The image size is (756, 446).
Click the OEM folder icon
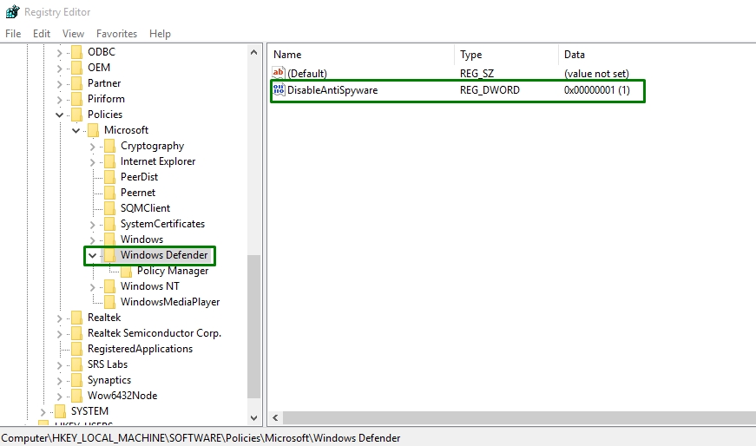76,68
